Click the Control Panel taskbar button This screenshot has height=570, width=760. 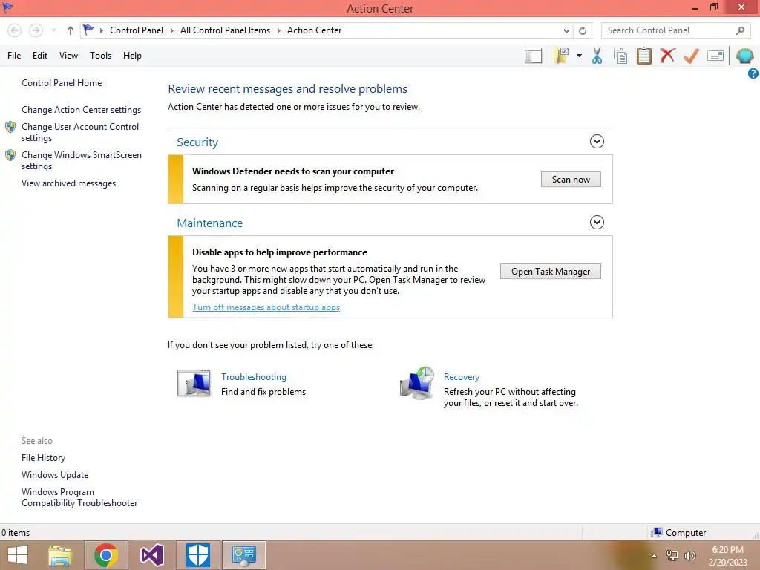coord(243,555)
